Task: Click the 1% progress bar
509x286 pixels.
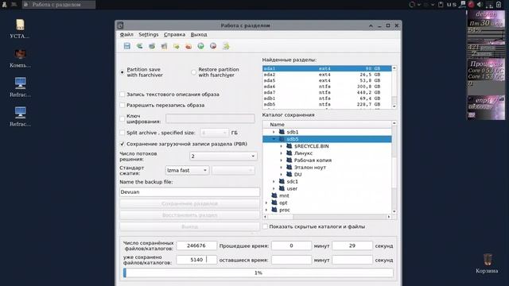Action: coord(258,272)
